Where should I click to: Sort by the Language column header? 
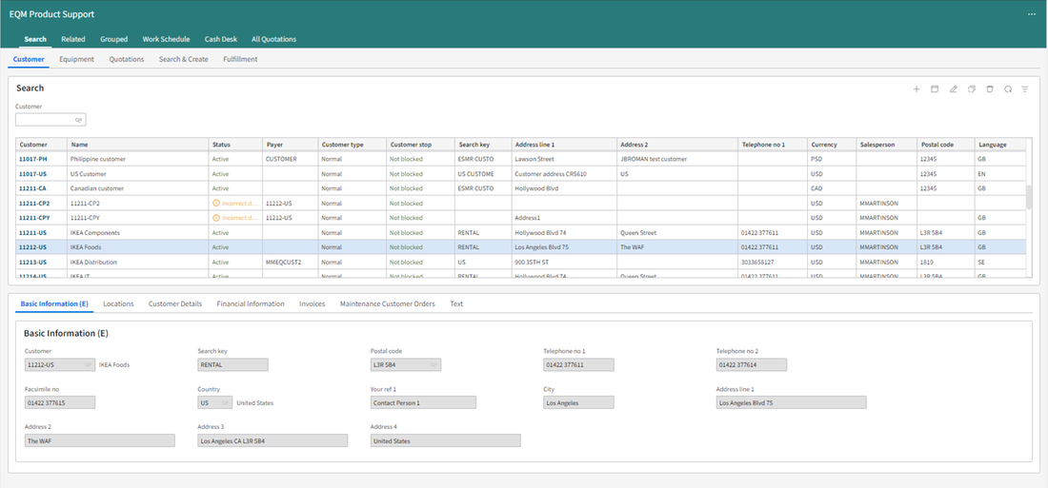click(x=999, y=145)
